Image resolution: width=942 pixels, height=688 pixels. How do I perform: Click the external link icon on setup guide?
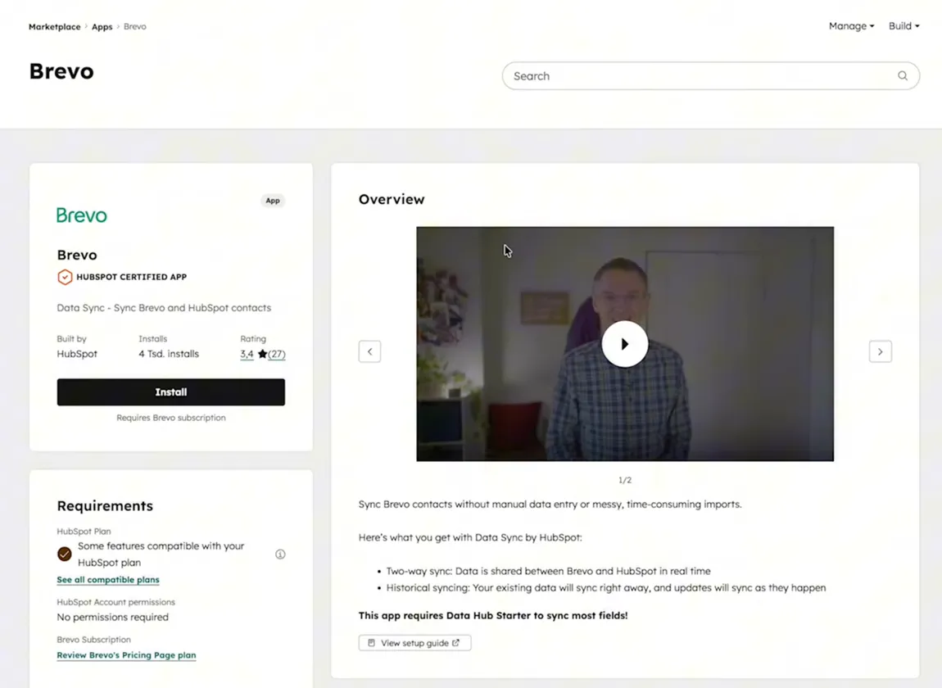[456, 643]
